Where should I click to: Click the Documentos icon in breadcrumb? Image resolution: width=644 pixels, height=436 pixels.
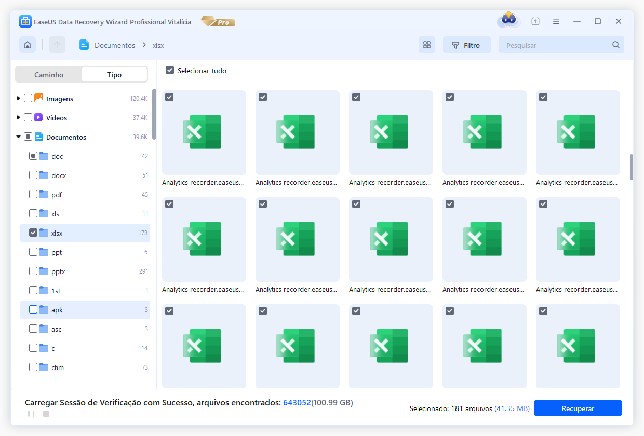84,45
